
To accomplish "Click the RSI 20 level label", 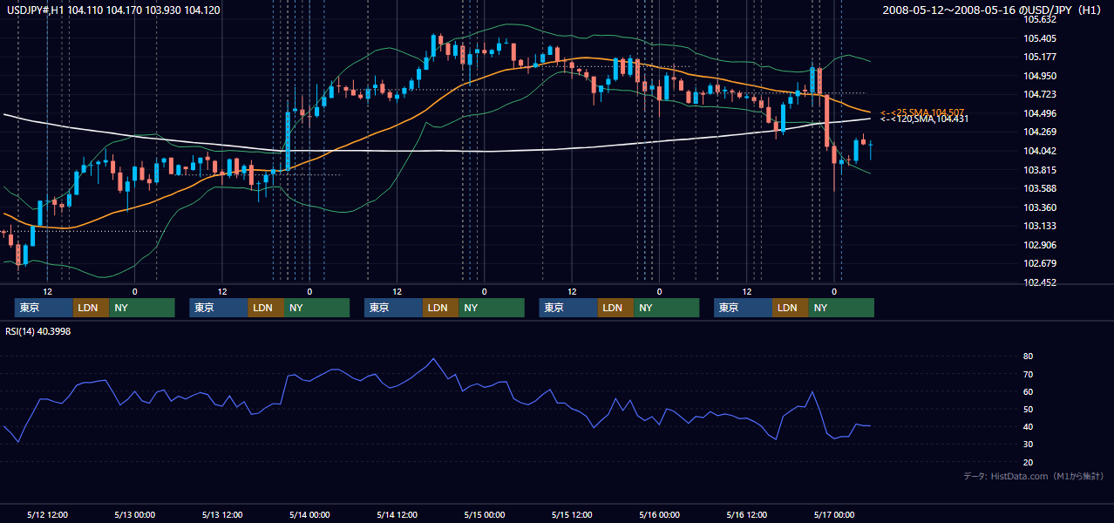I will click(1028, 462).
